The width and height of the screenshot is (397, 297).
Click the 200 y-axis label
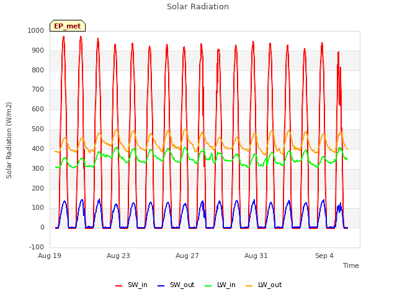click(x=38, y=188)
